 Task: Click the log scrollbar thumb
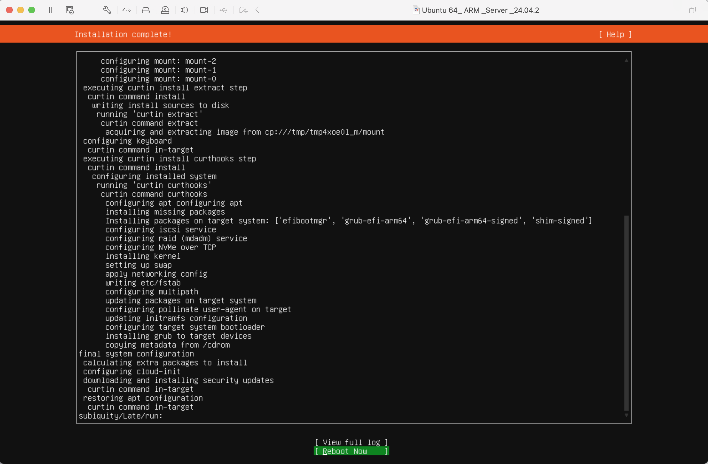(x=626, y=313)
